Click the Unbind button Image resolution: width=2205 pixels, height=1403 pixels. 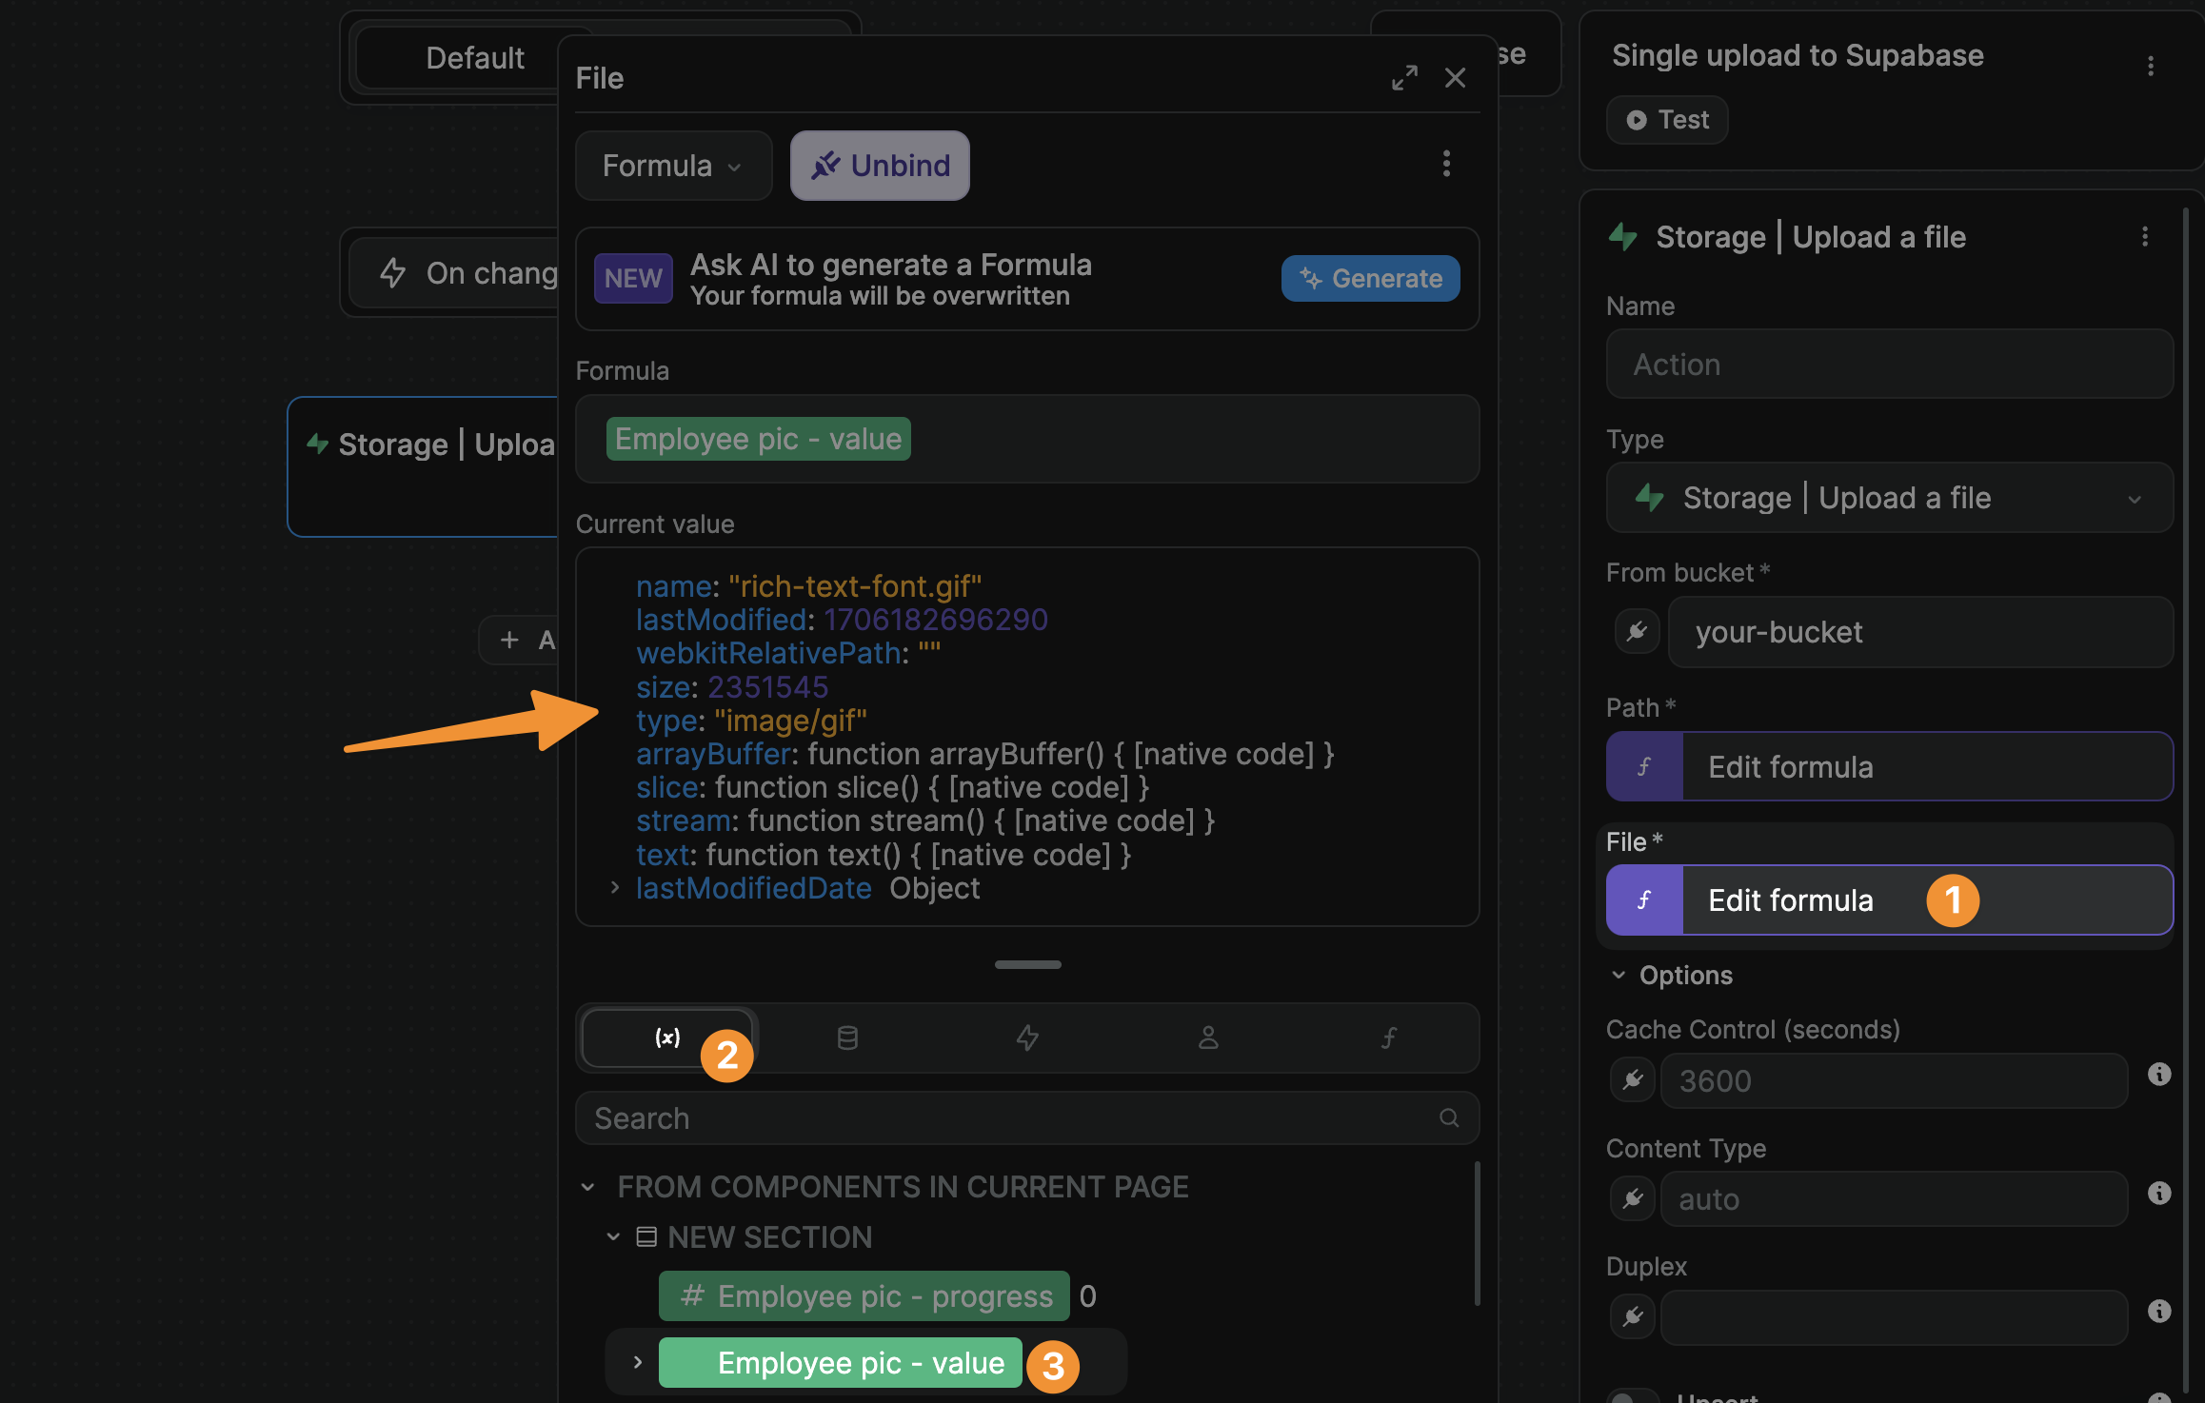click(x=879, y=166)
